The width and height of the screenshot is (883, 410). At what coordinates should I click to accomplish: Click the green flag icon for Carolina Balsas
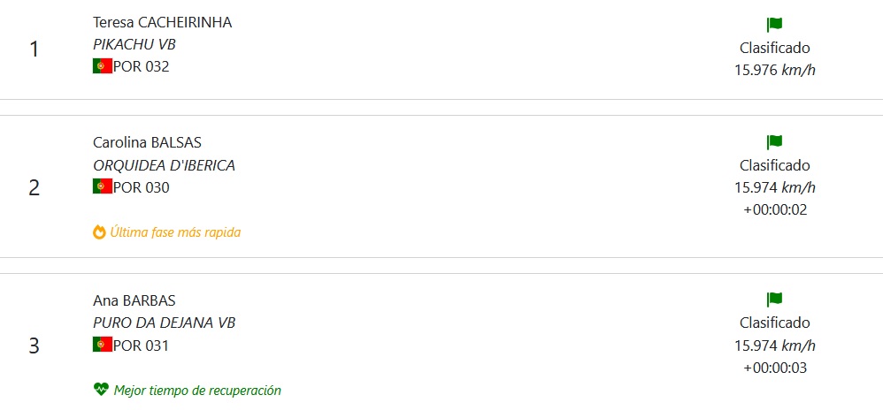click(774, 142)
